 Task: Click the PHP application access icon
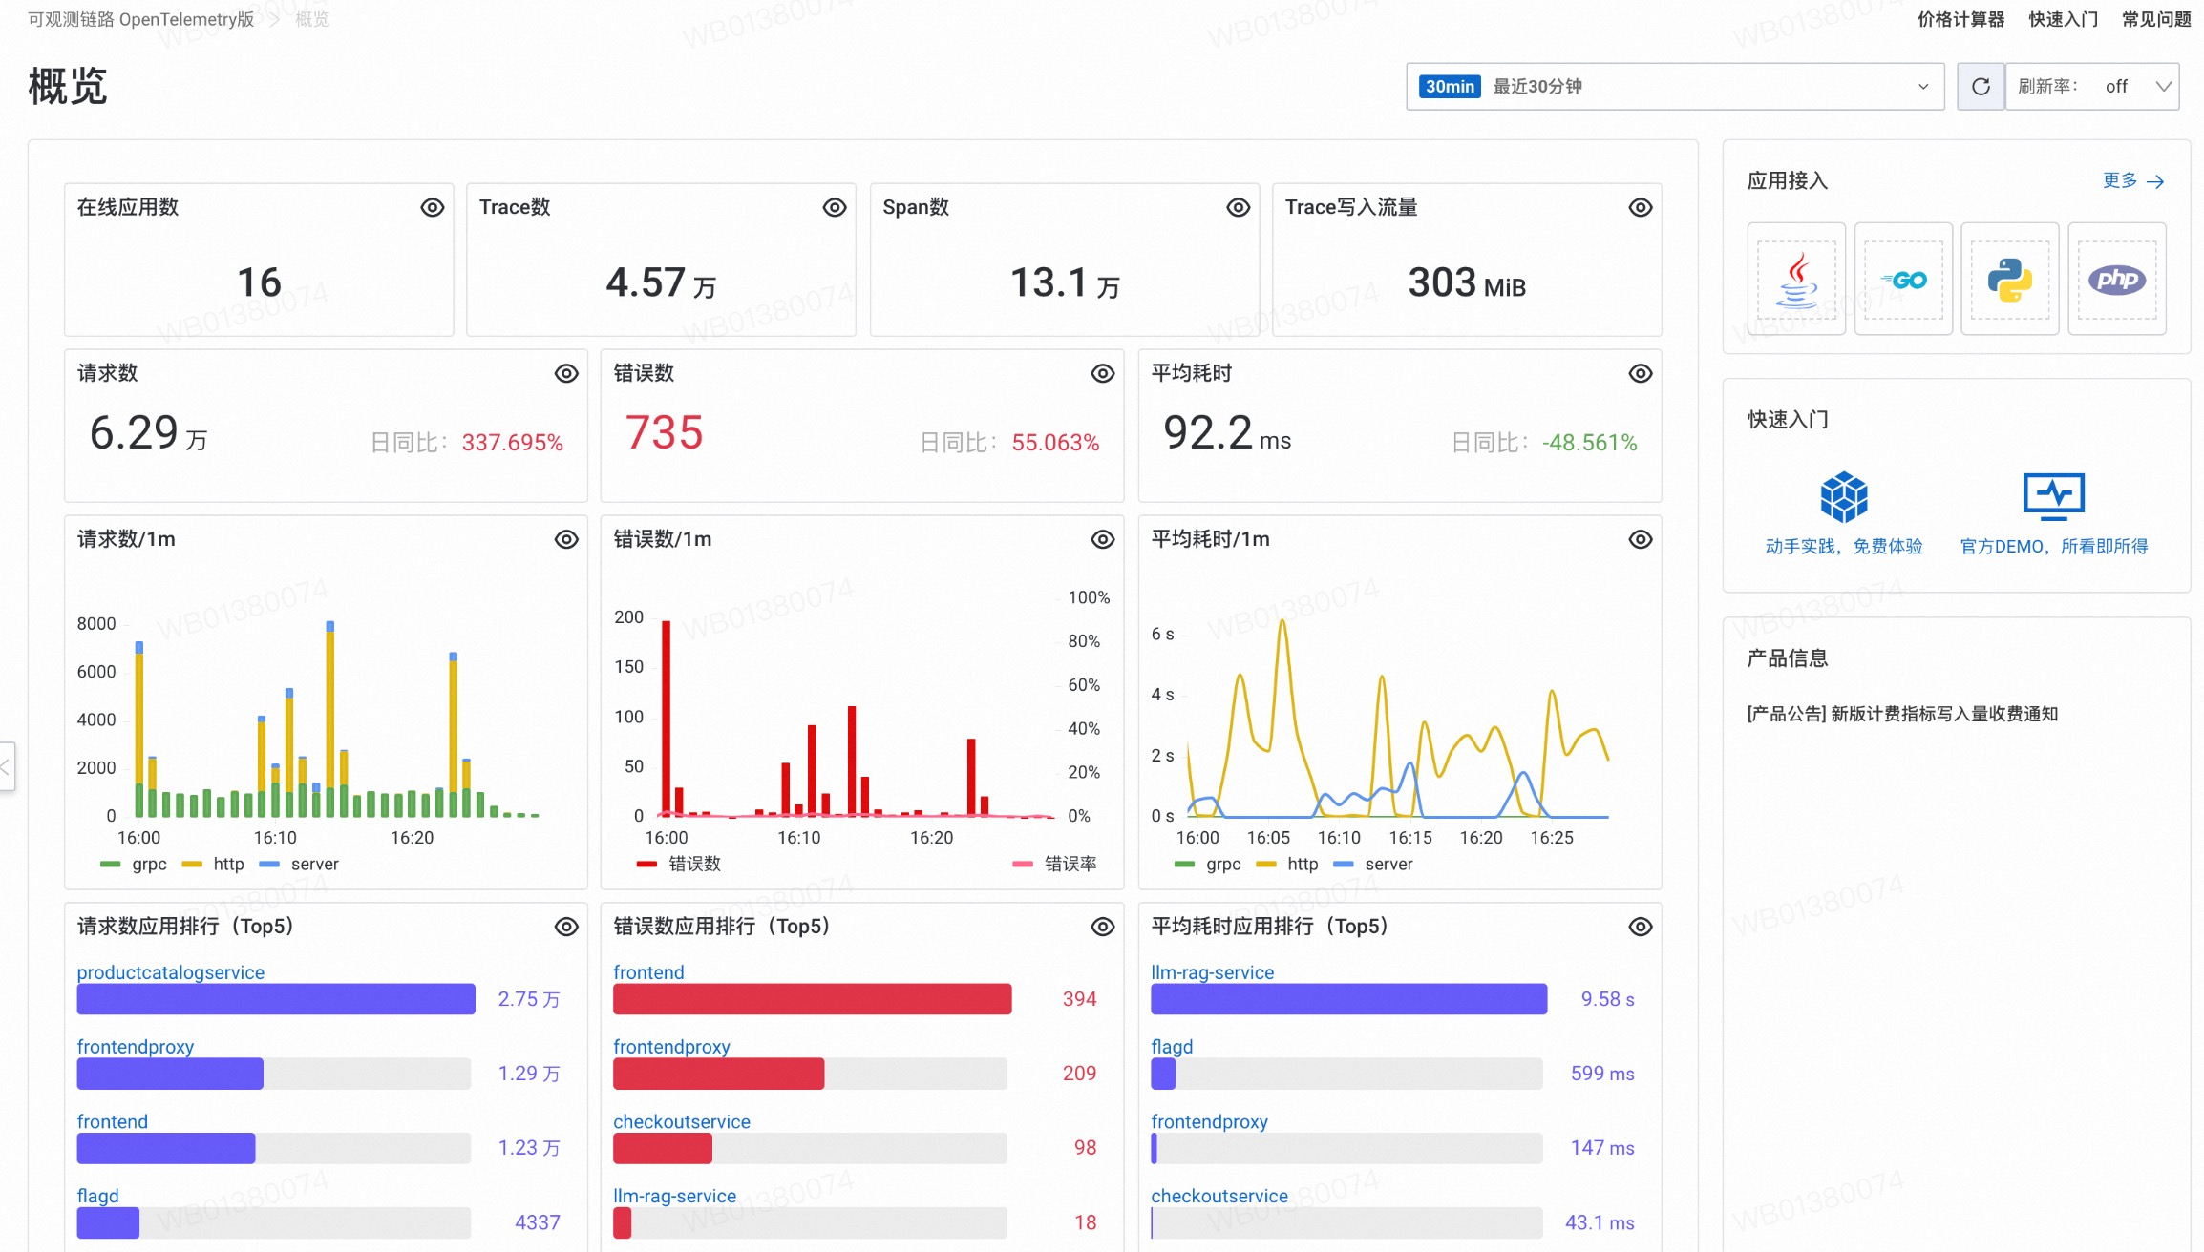tap(2117, 279)
